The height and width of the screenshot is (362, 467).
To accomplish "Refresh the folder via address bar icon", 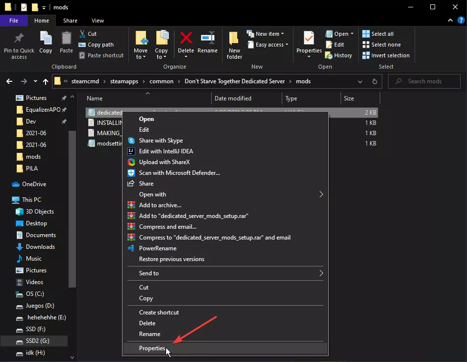I will pos(375,81).
